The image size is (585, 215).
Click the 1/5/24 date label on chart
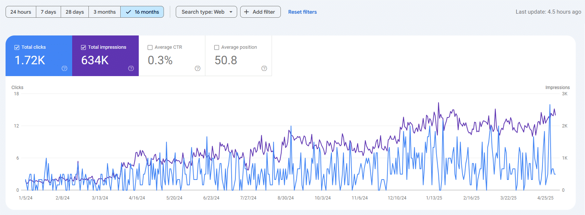click(26, 198)
